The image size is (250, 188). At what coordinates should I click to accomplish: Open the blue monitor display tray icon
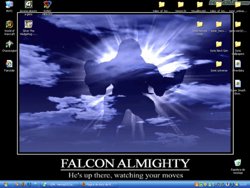(x=232, y=185)
